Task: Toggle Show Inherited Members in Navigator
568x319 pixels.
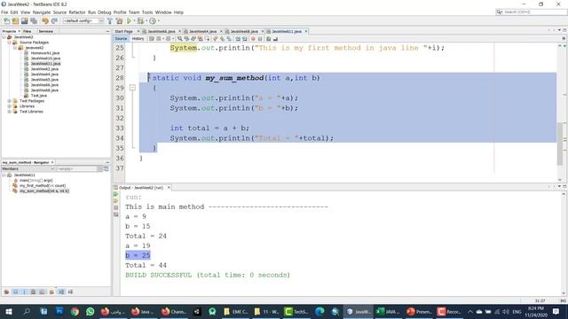Action: [6, 292]
